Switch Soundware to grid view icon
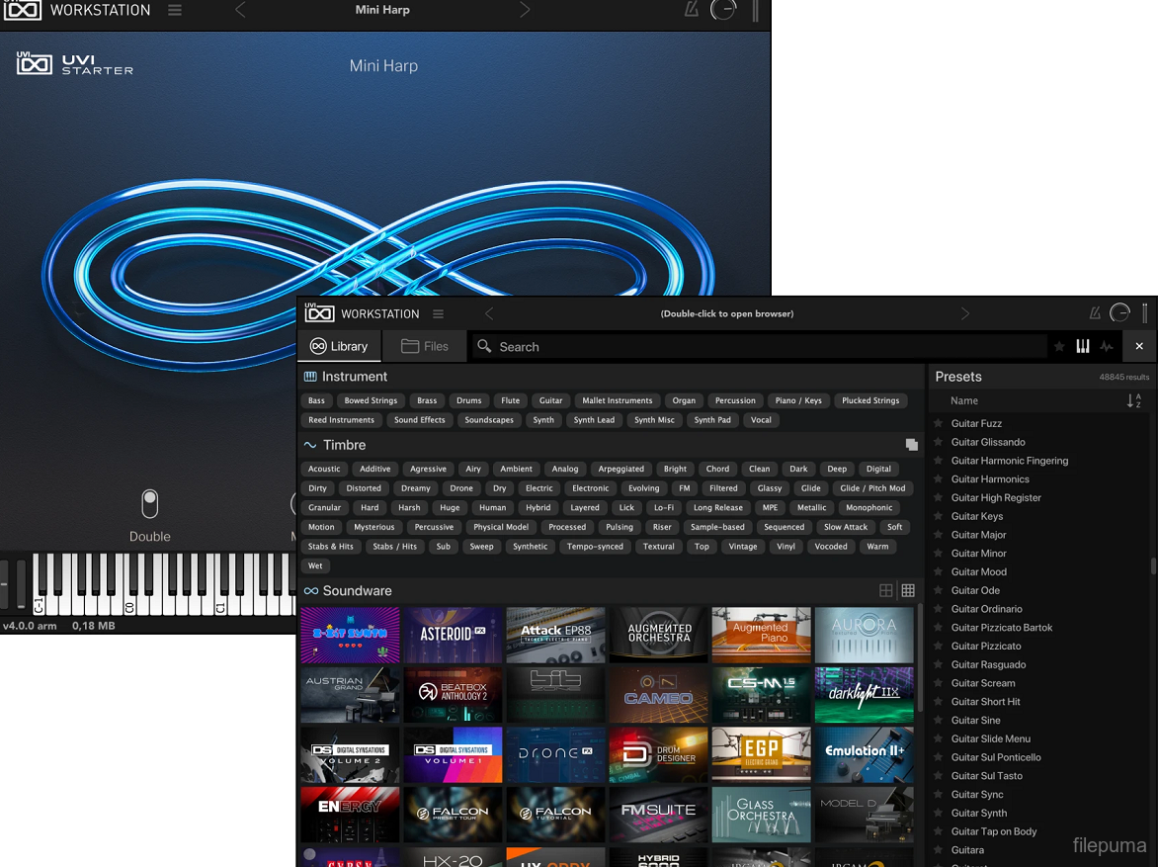Viewport: 1158px width, 867px height. tap(908, 591)
